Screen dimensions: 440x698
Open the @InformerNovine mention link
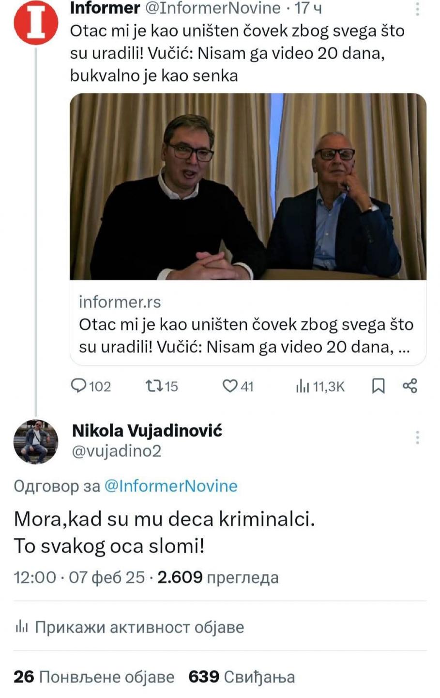point(171,486)
